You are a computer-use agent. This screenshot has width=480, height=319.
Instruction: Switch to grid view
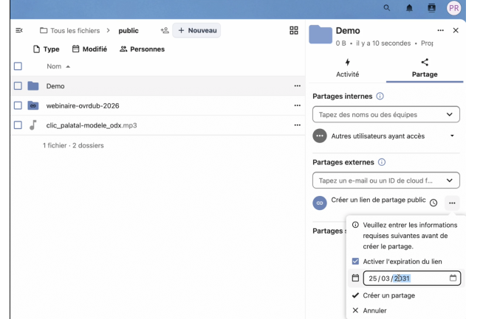[x=294, y=30]
